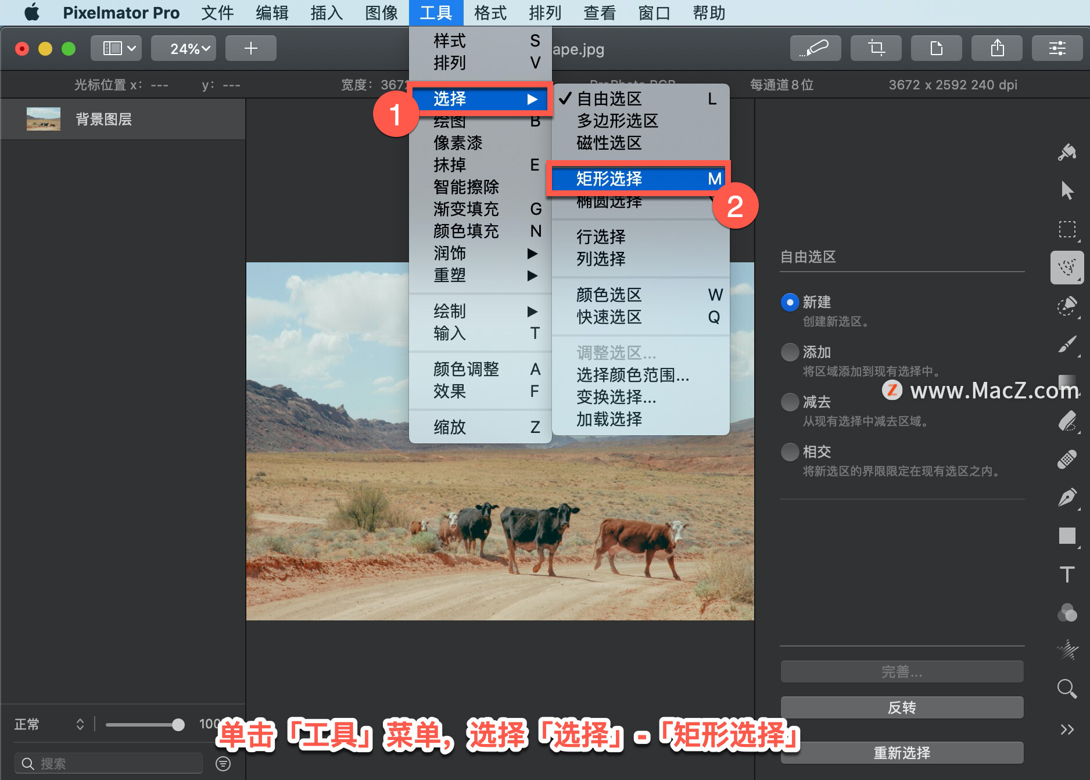Choose 加载选择 menu item
The width and height of the screenshot is (1090, 780).
click(640, 419)
